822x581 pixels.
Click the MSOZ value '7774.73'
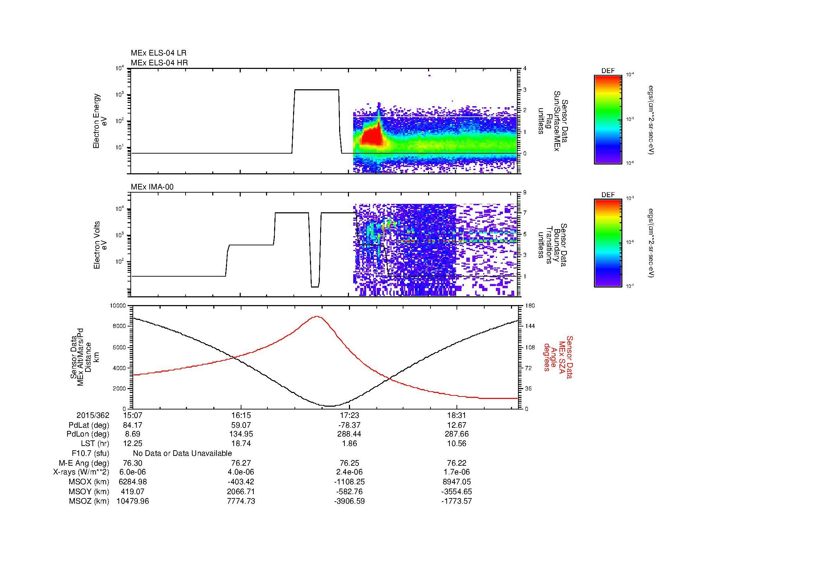pyautogui.click(x=241, y=501)
